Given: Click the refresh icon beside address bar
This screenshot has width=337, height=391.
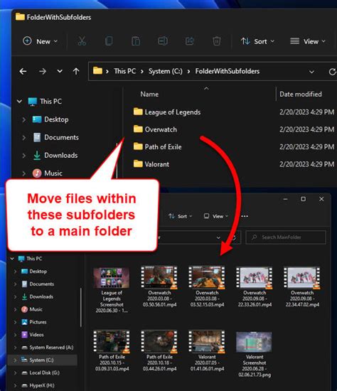Looking at the screenshot, I should [x=332, y=72].
